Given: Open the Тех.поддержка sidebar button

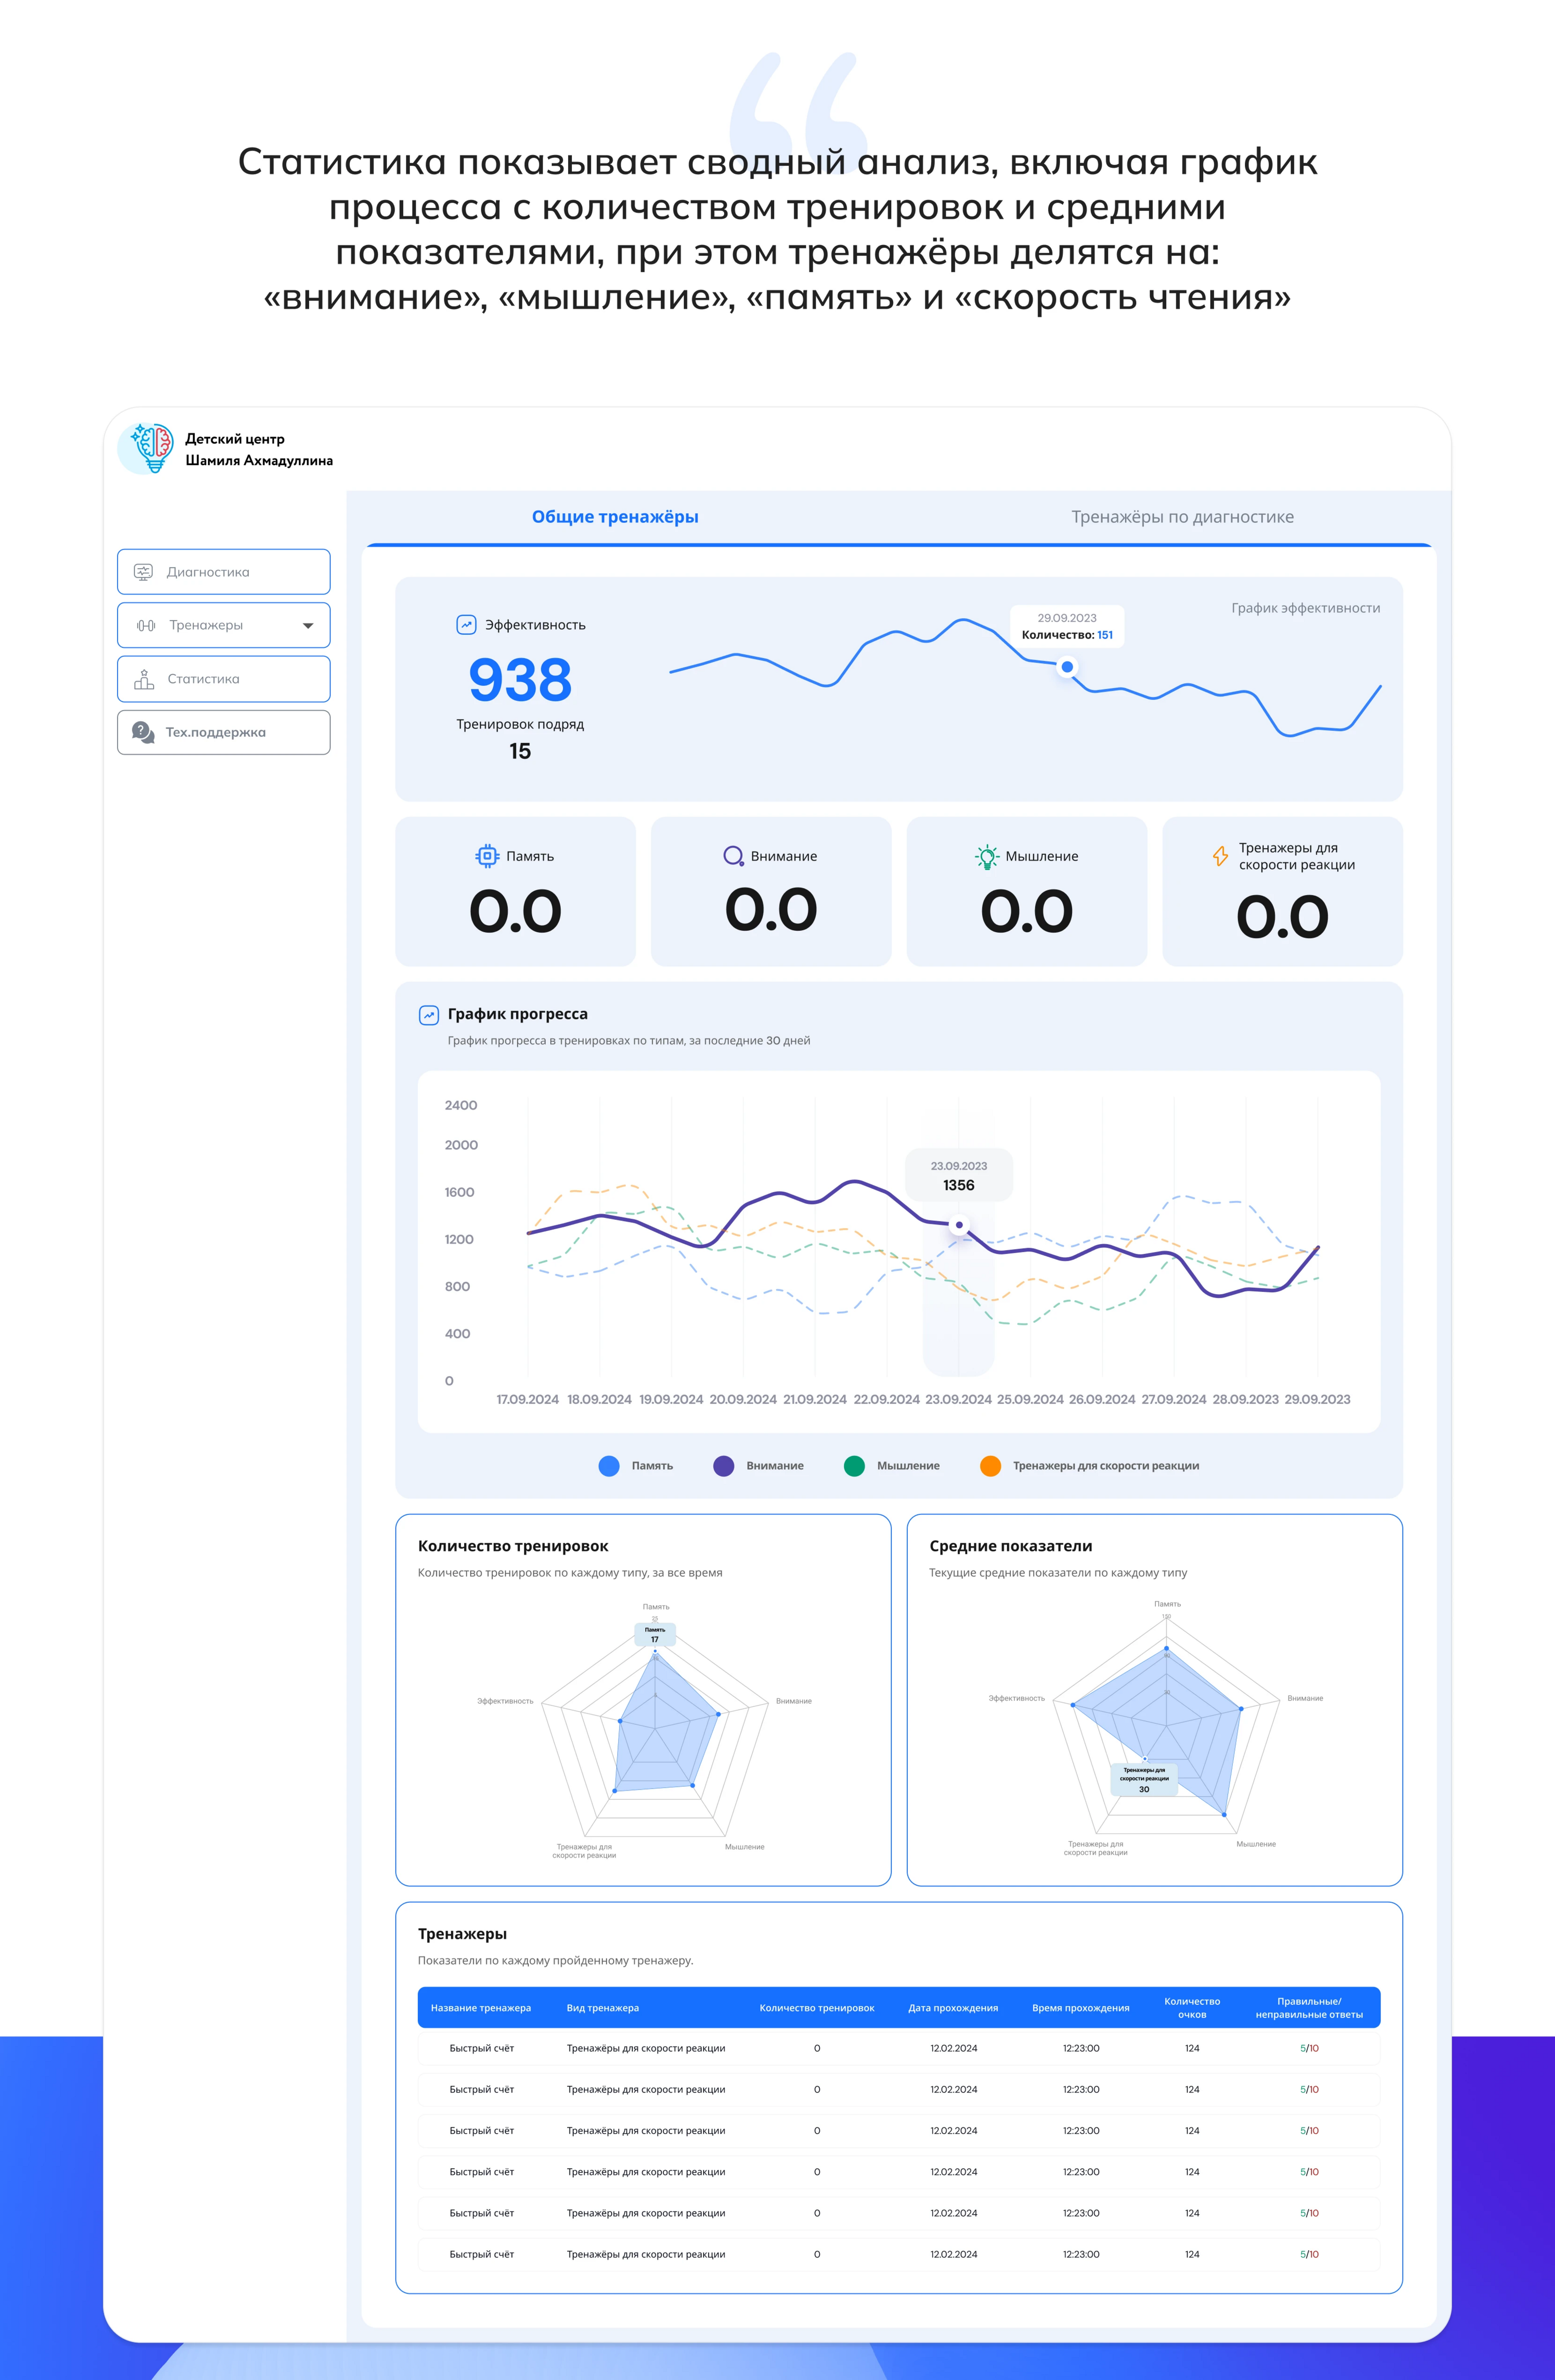Looking at the screenshot, I should tap(224, 733).
